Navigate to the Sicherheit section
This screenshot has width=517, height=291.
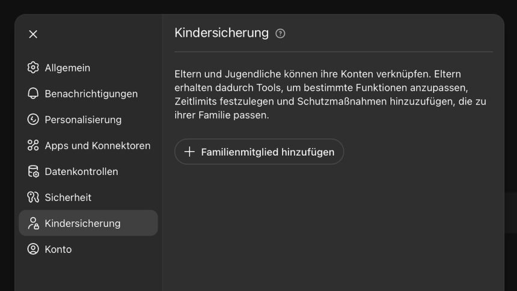(x=68, y=197)
